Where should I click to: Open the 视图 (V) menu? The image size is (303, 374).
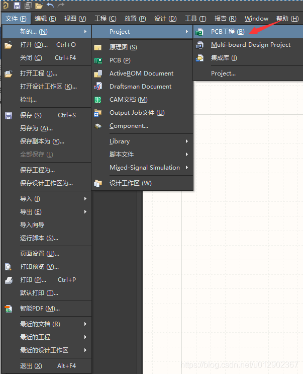click(75, 18)
